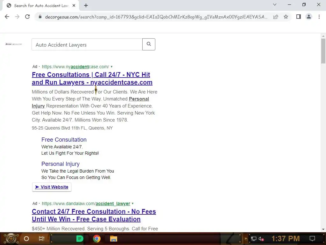
Task: Open a new browser tab
Action: point(86,6)
